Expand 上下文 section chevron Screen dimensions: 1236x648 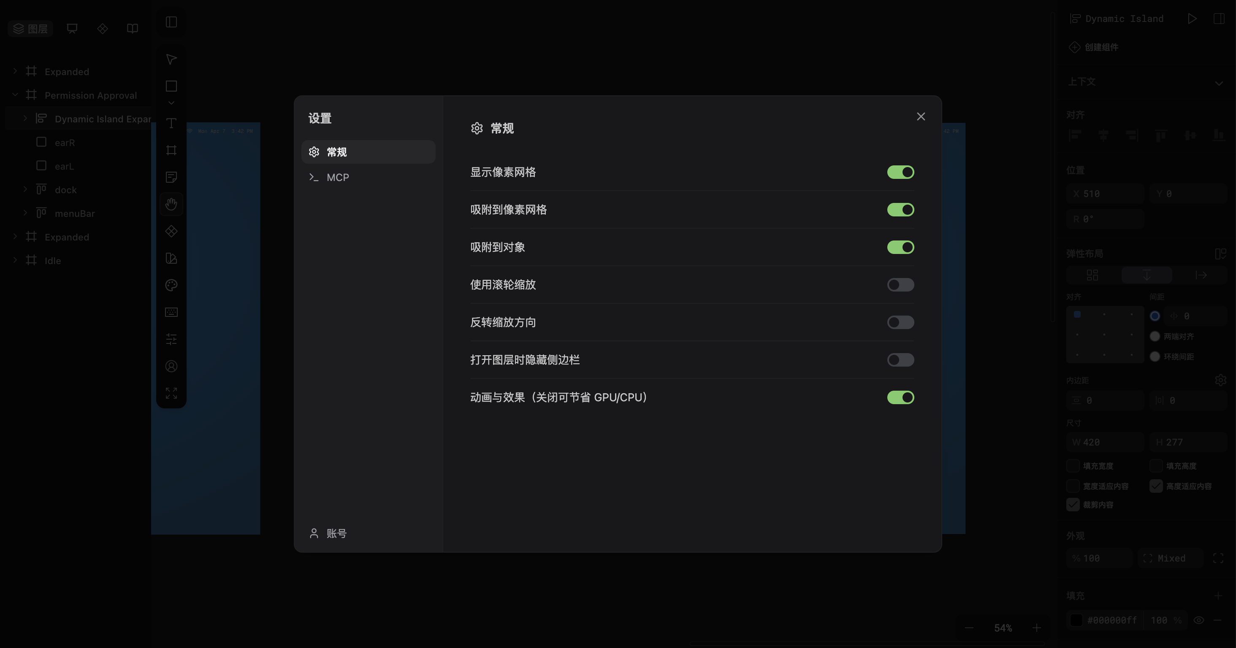(x=1219, y=83)
